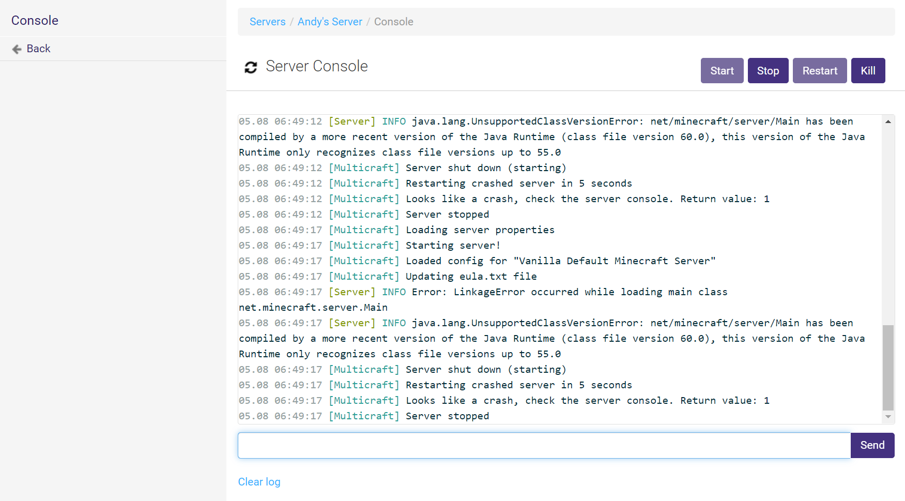
Task: Click the console scrollbar thumb
Action: tap(888, 367)
